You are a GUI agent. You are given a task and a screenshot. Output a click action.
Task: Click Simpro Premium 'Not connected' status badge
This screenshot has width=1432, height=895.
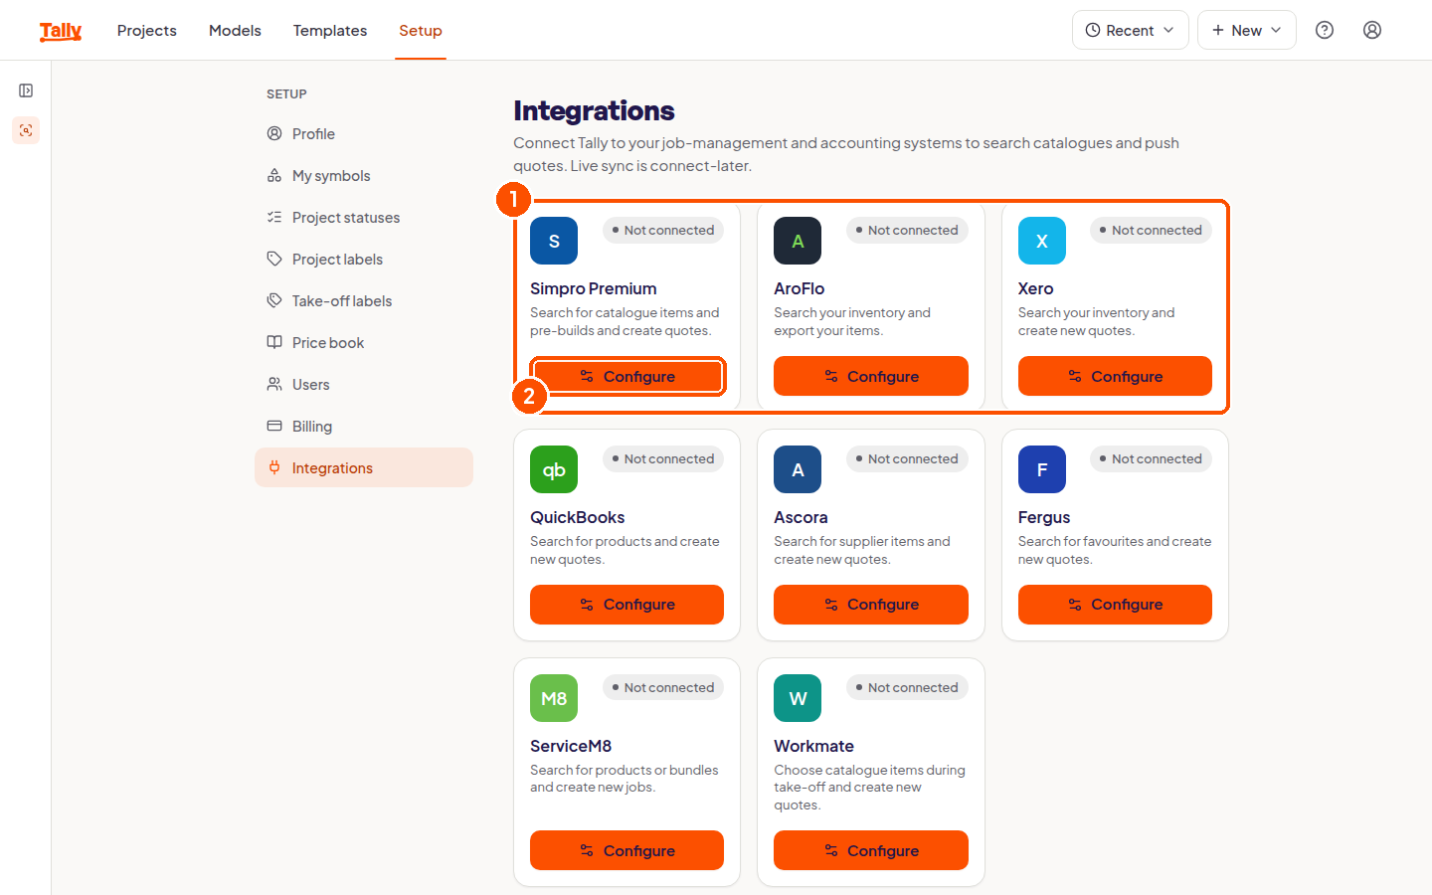pyautogui.click(x=663, y=230)
